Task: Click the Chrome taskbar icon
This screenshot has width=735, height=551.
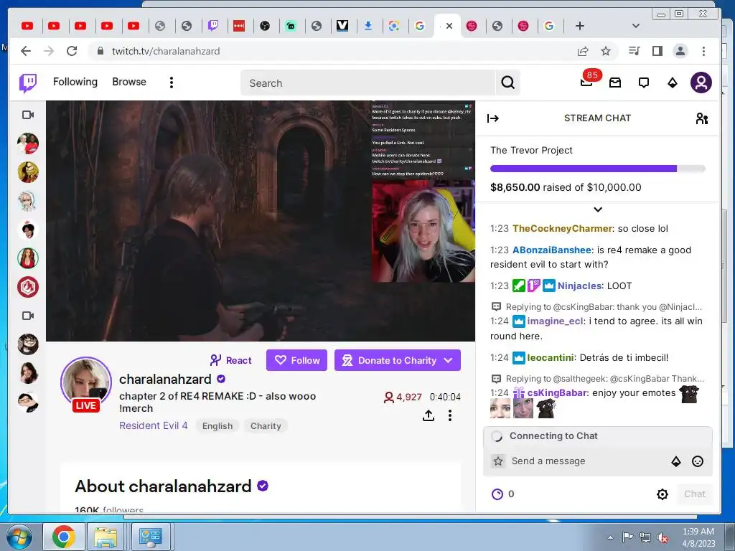Action: click(64, 537)
